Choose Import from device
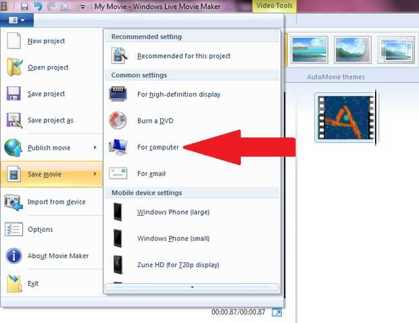 point(52,202)
